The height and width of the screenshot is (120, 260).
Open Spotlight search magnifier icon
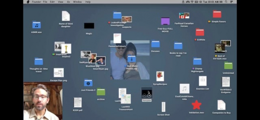click(226, 2)
